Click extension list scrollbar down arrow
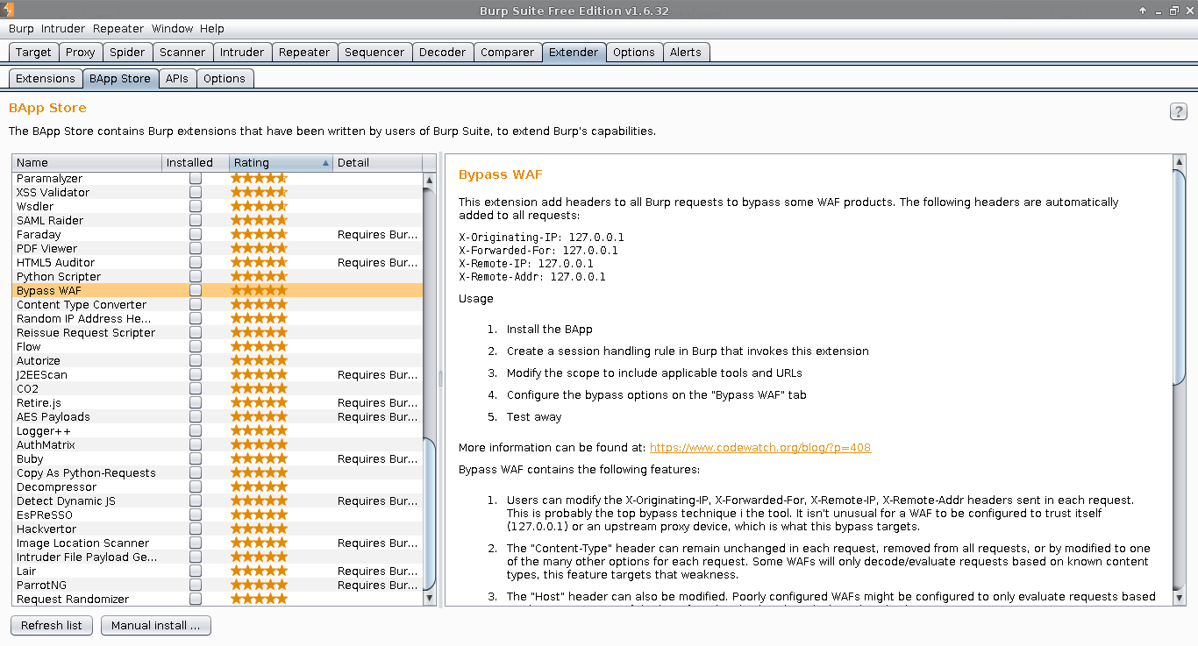The width and height of the screenshot is (1198, 646). pos(429,598)
